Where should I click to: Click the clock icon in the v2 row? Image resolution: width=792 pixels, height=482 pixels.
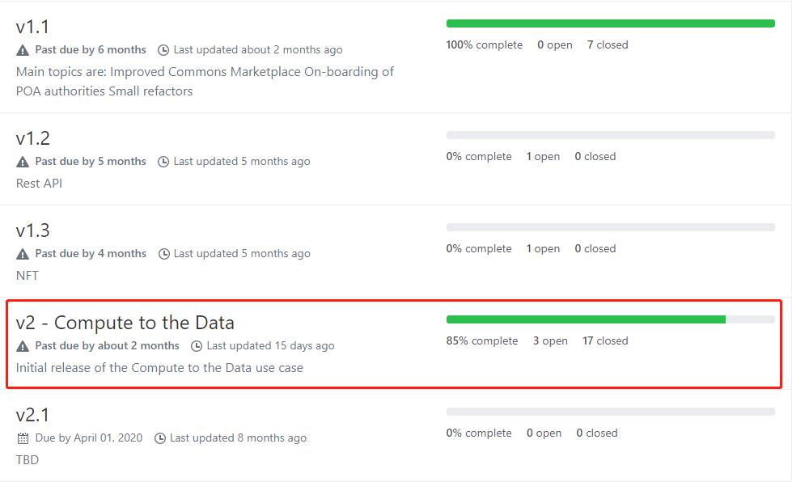pyautogui.click(x=197, y=346)
